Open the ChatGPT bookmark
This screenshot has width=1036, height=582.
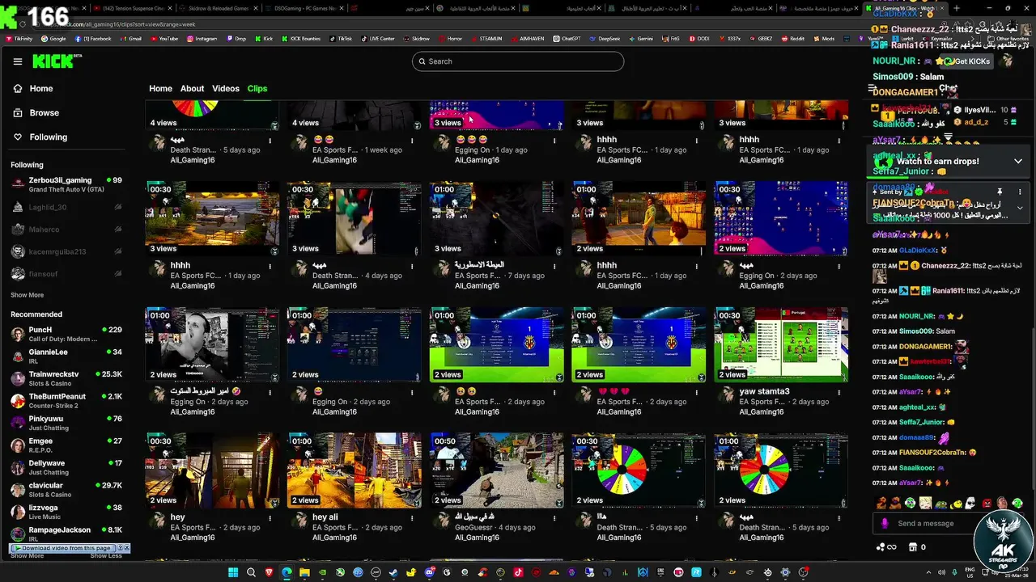point(566,38)
